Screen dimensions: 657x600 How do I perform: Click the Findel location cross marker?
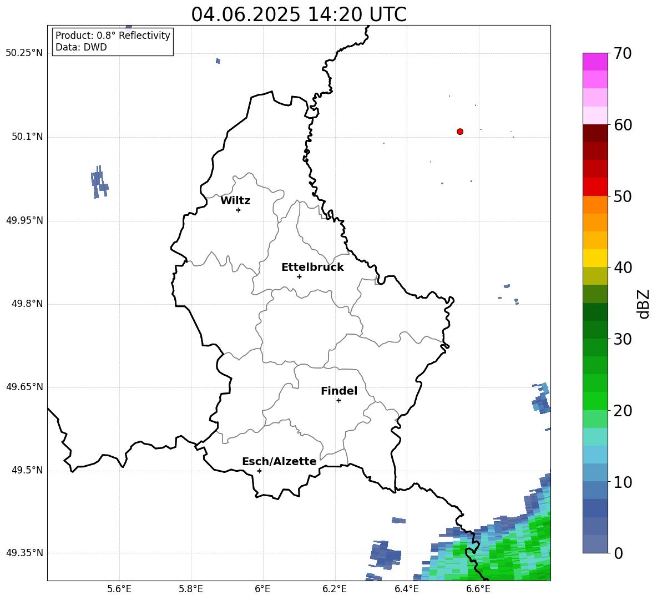click(x=338, y=401)
